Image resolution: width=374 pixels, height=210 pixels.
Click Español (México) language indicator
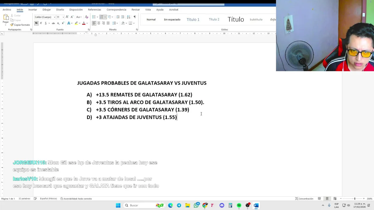point(48,199)
